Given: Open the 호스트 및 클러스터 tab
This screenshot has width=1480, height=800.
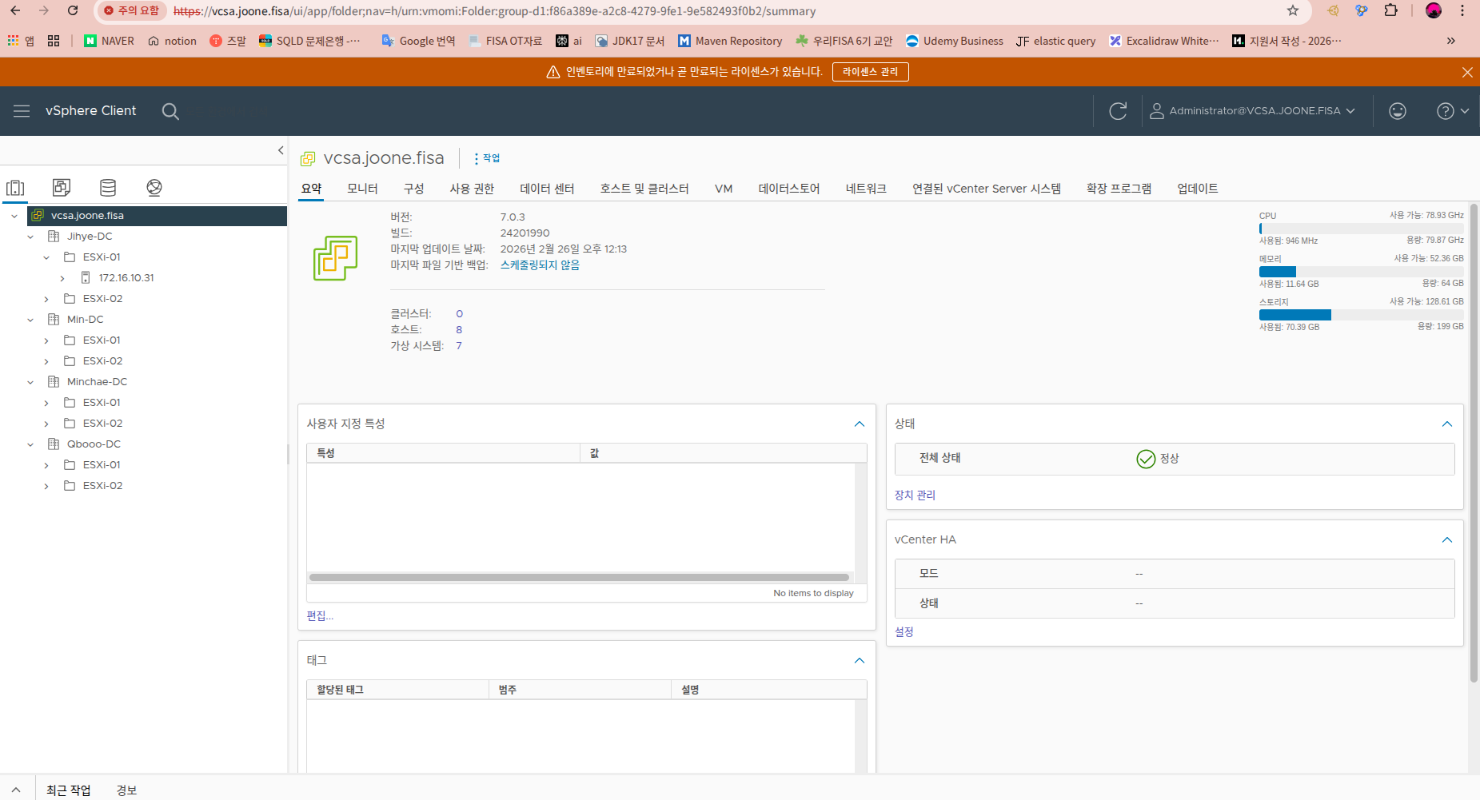Looking at the screenshot, I should [644, 189].
